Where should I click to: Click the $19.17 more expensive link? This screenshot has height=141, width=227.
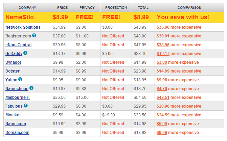[179, 54]
